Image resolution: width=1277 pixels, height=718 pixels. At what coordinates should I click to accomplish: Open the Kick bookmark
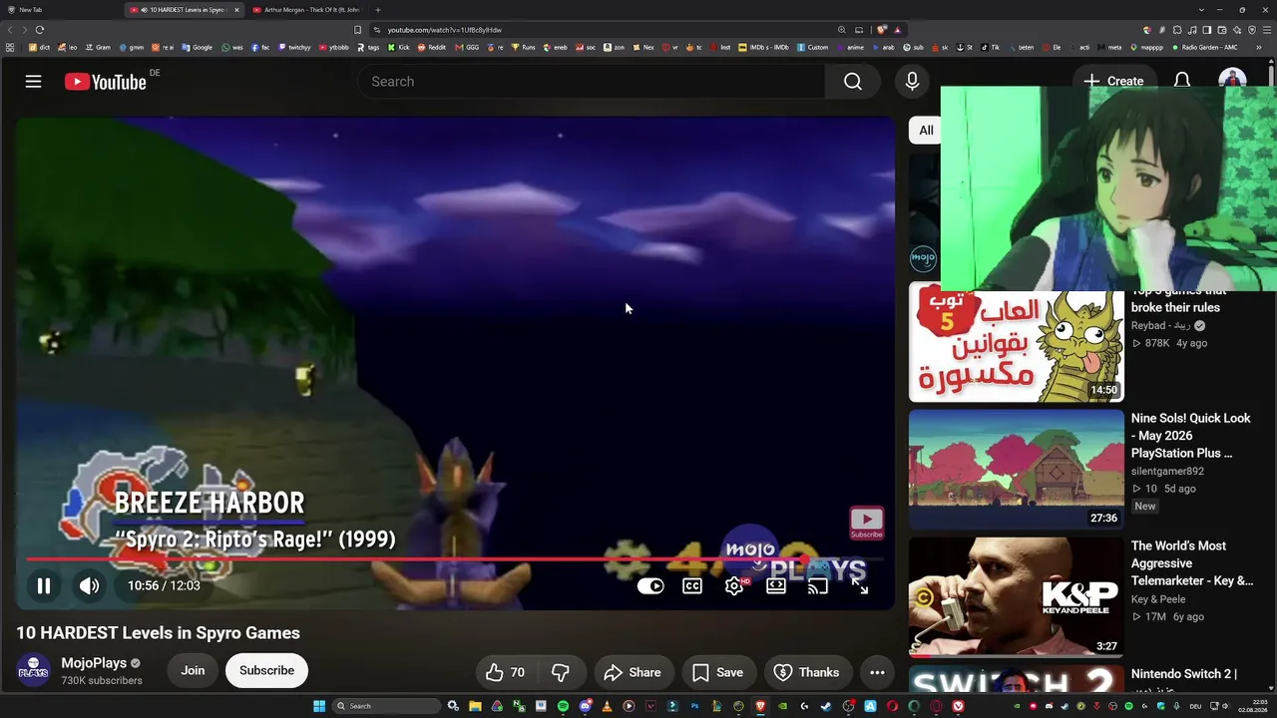[399, 47]
